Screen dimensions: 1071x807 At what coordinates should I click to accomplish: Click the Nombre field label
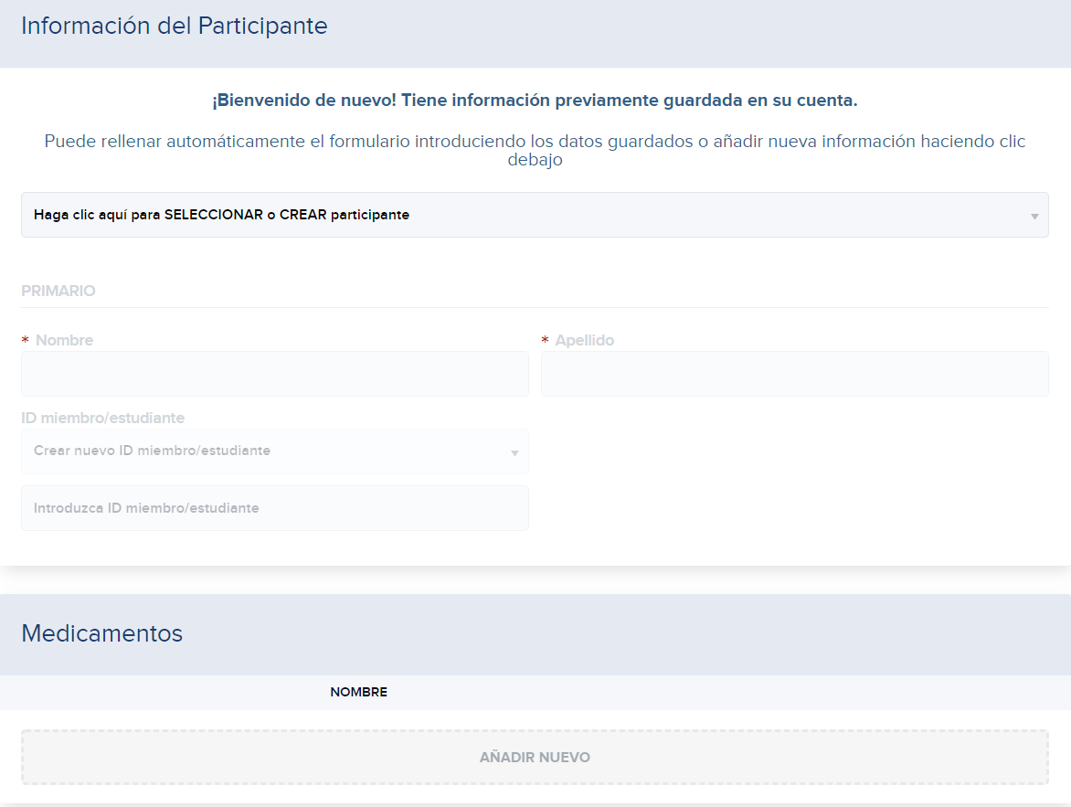(x=64, y=340)
